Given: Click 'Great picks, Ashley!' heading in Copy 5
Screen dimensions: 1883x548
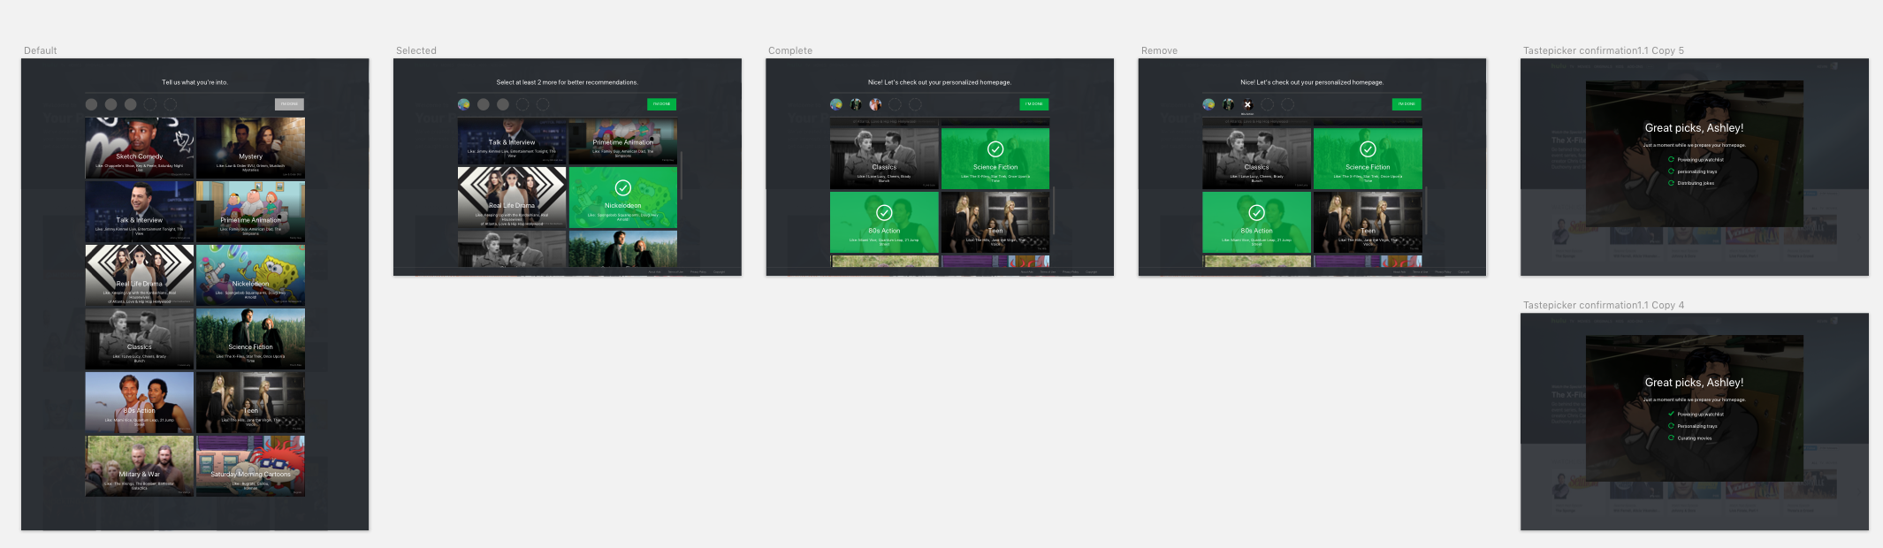Looking at the screenshot, I should point(1694,128).
